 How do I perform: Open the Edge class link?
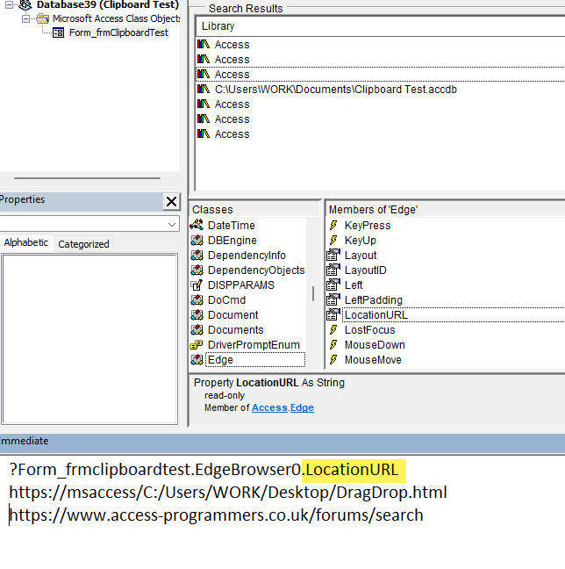(302, 408)
